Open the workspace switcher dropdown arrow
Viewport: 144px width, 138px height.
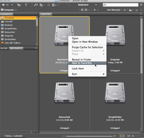(96, 5)
